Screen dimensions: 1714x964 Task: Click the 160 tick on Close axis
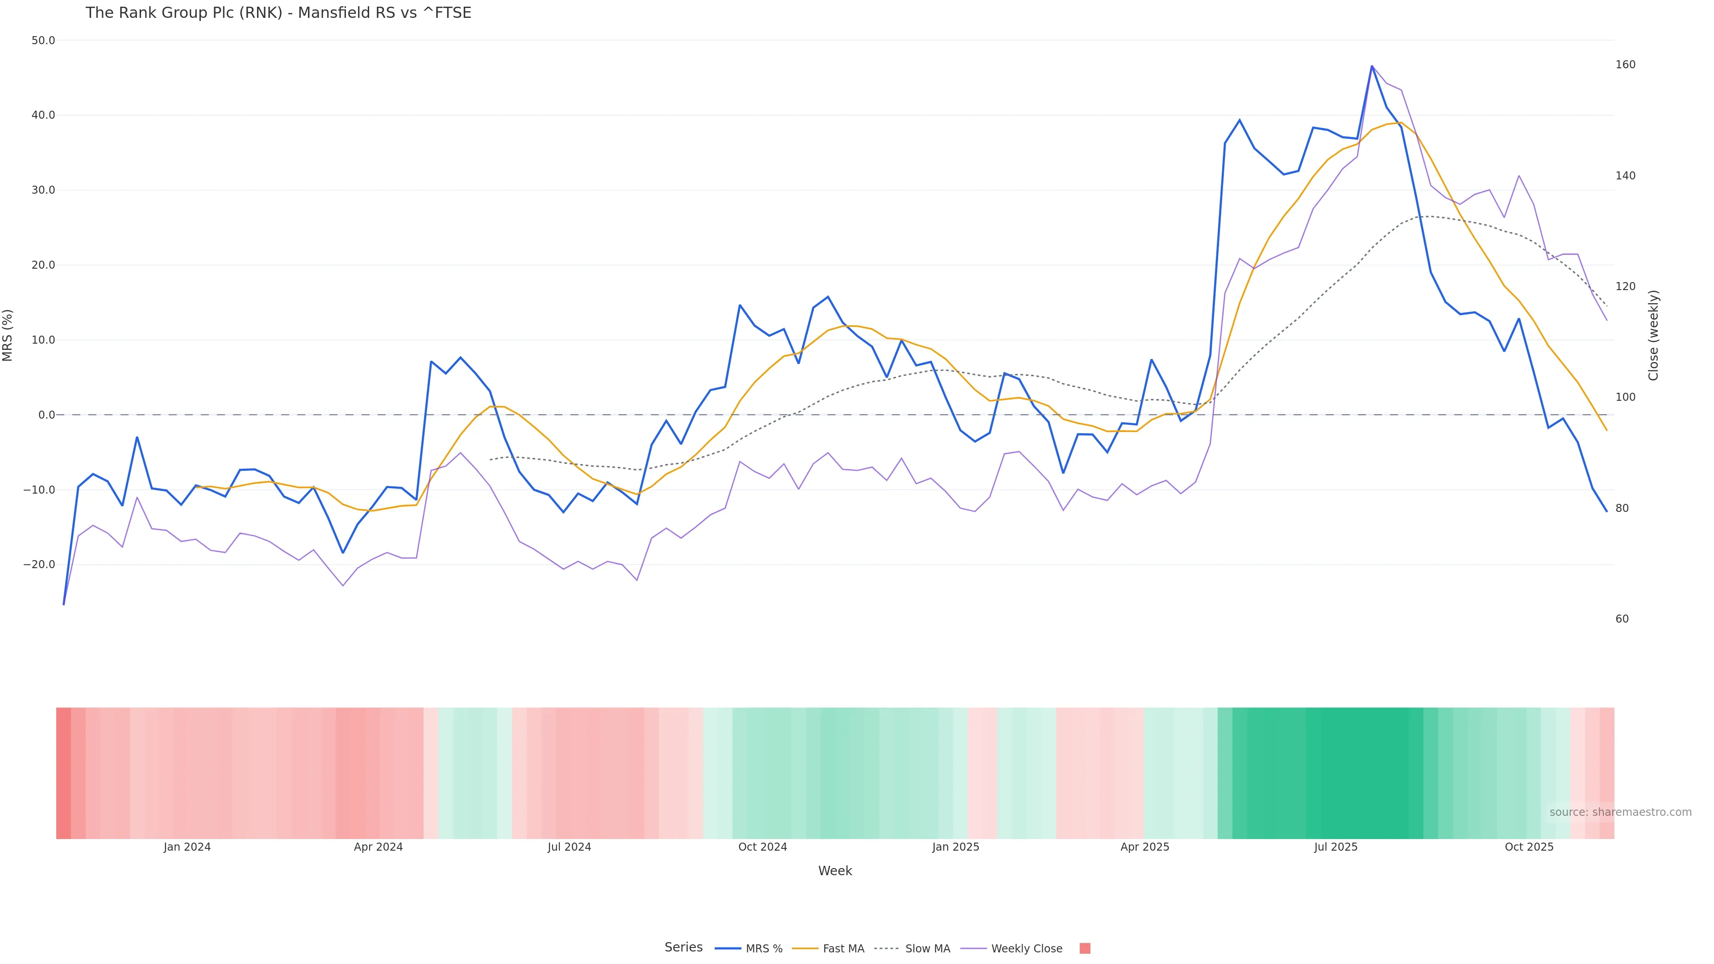pos(1626,65)
